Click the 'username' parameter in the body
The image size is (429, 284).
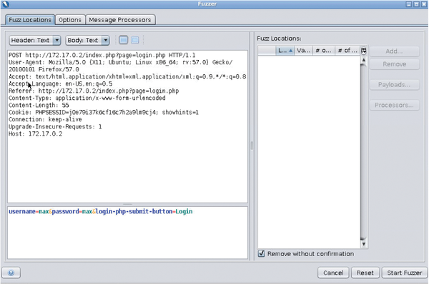point(22,212)
